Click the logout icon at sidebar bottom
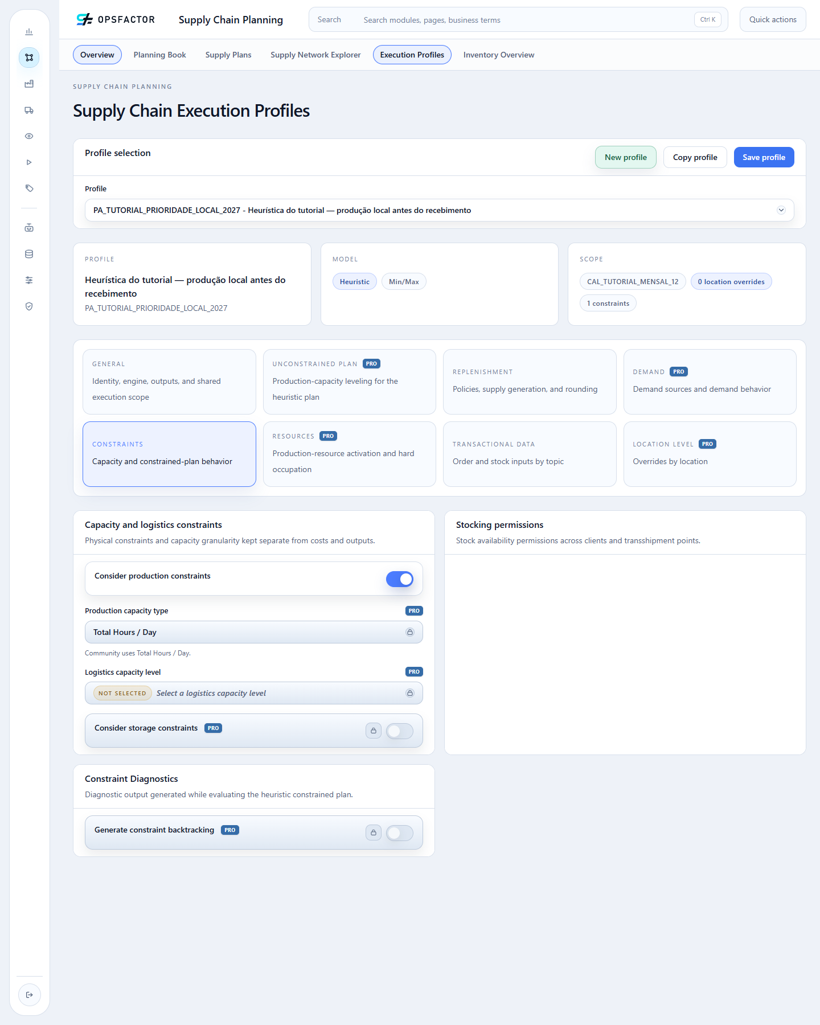Viewport: 820px width, 1025px height. [30, 995]
